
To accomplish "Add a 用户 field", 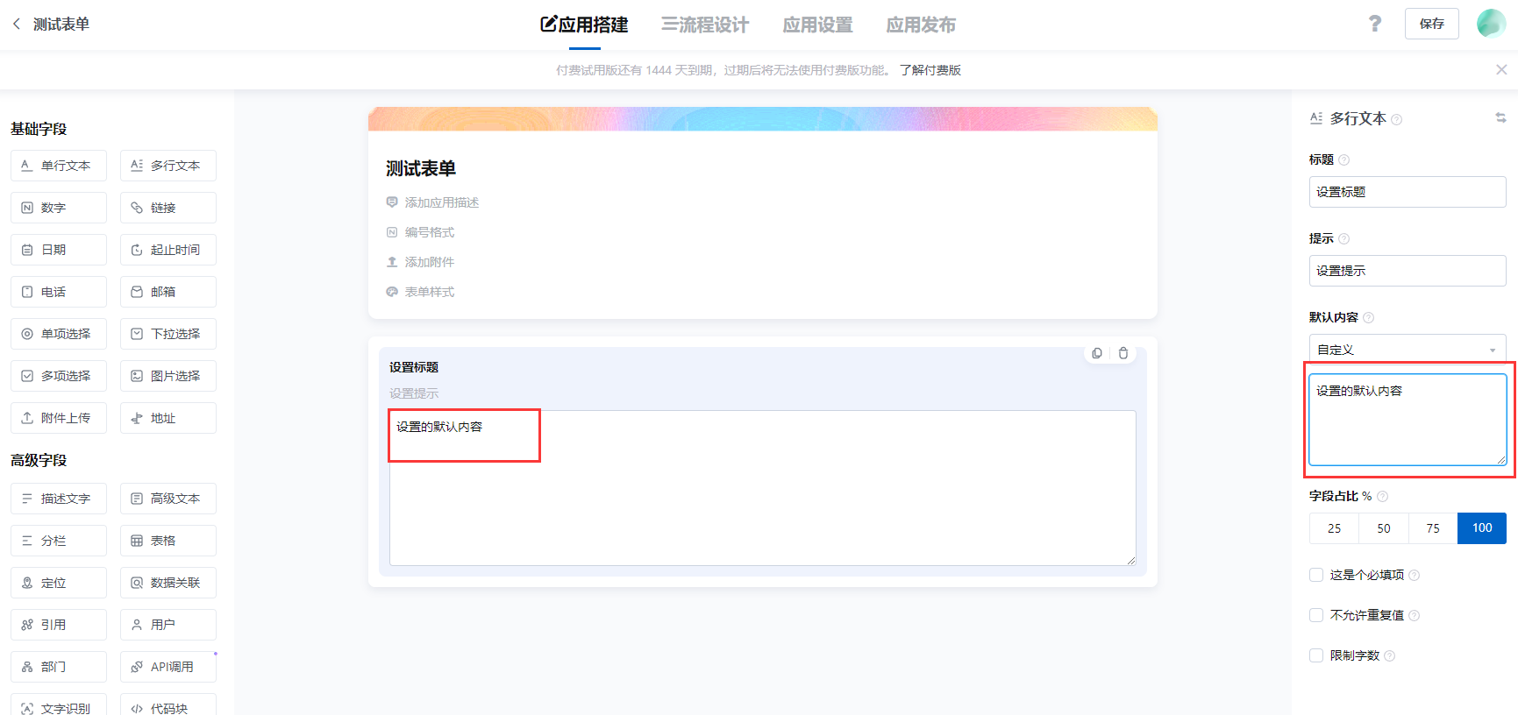I will 168,625.
